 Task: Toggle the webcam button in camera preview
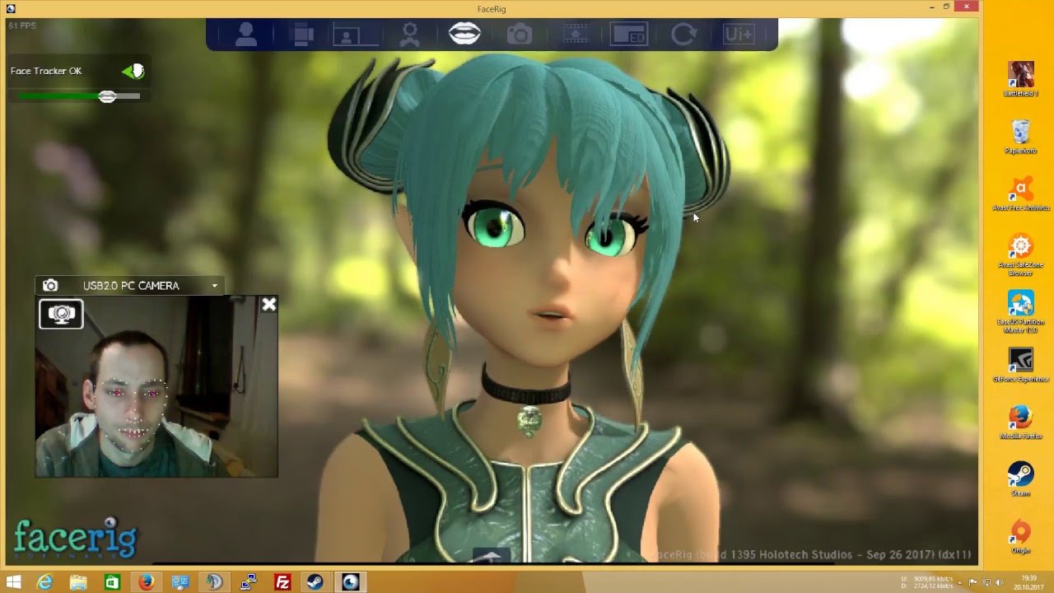[61, 314]
